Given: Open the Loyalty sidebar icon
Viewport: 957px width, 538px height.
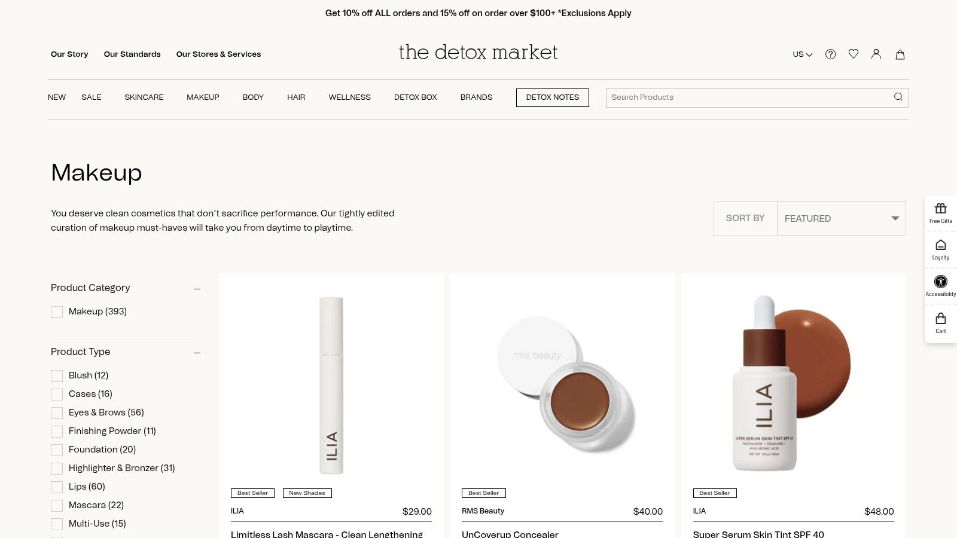Looking at the screenshot, I should point(941,250).
